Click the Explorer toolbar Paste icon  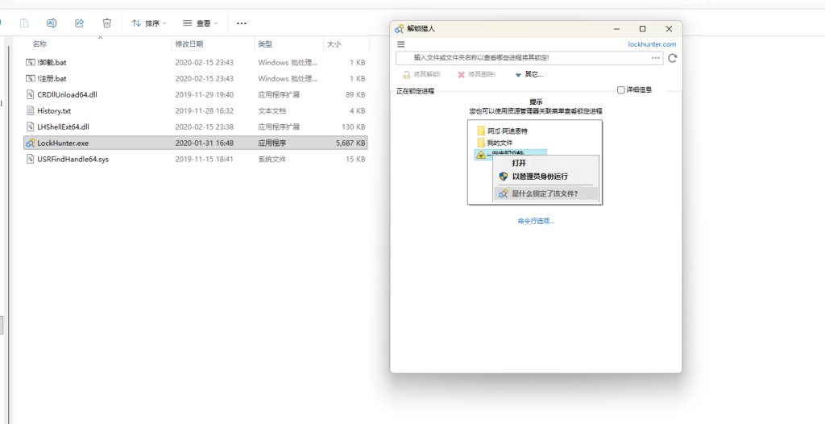point(24,23)
